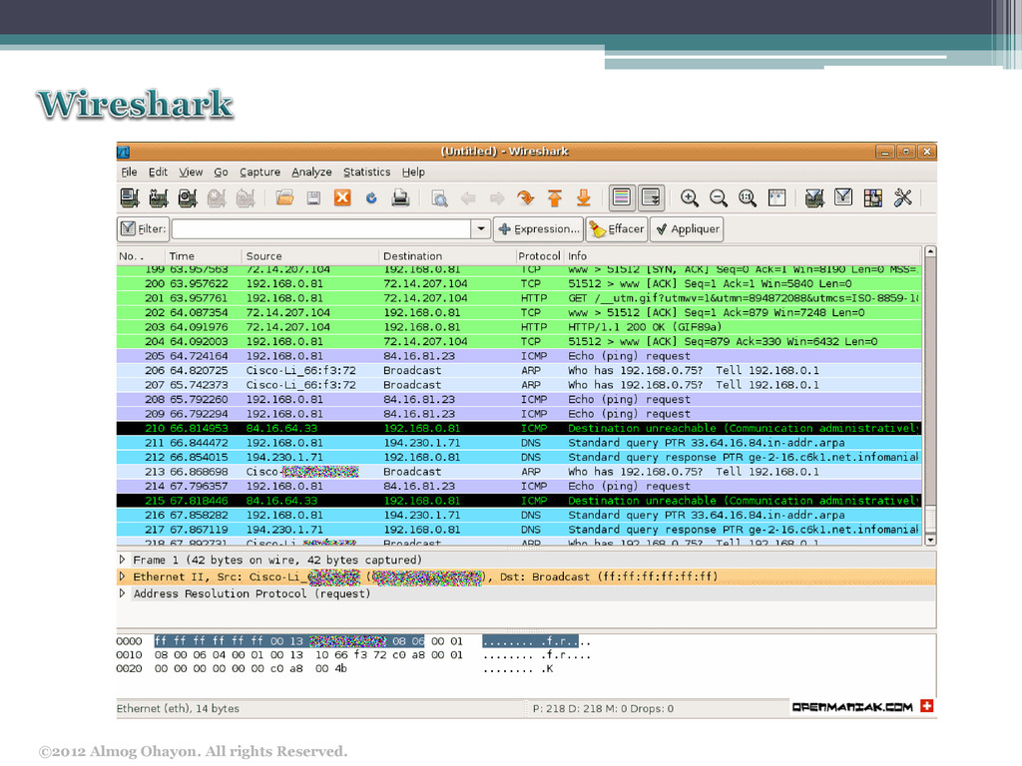This screenshot has height=766, width=1022.
Task: Click the Appliquer apply filter button
Action: (687, 229)
